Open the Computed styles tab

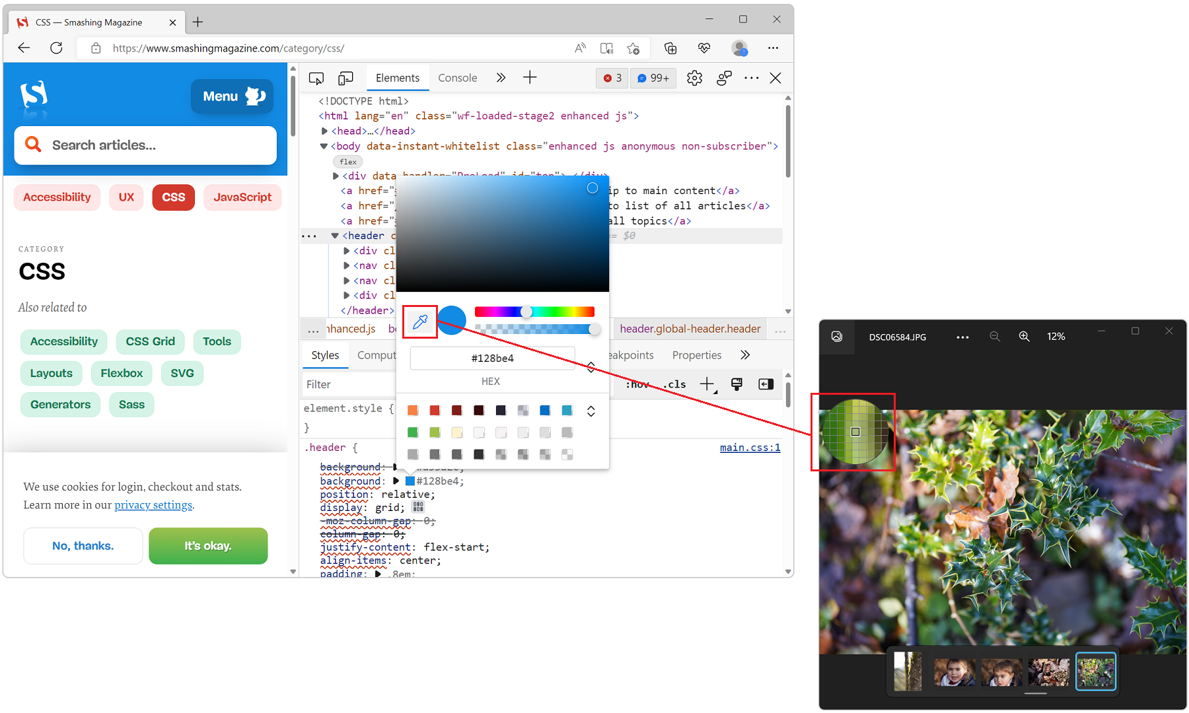(377, 355)
